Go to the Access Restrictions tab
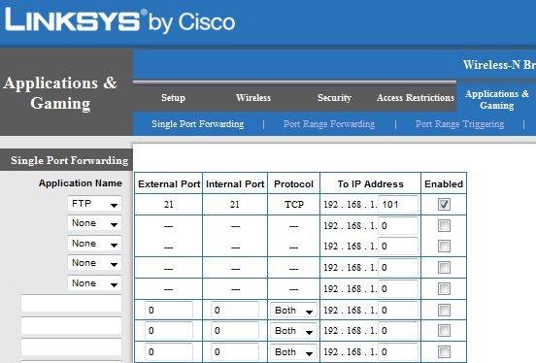 click(416, 98)
